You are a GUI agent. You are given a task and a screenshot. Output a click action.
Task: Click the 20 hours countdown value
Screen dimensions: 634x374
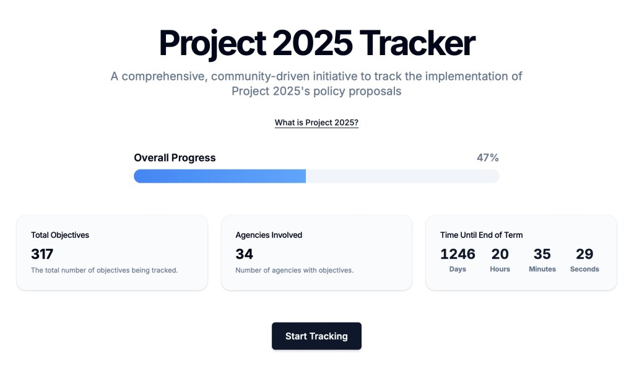click(x=500, y=254)
